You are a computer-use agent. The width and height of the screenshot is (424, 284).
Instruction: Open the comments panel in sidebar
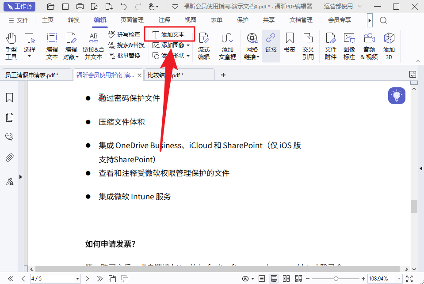[x=9, y=137]
